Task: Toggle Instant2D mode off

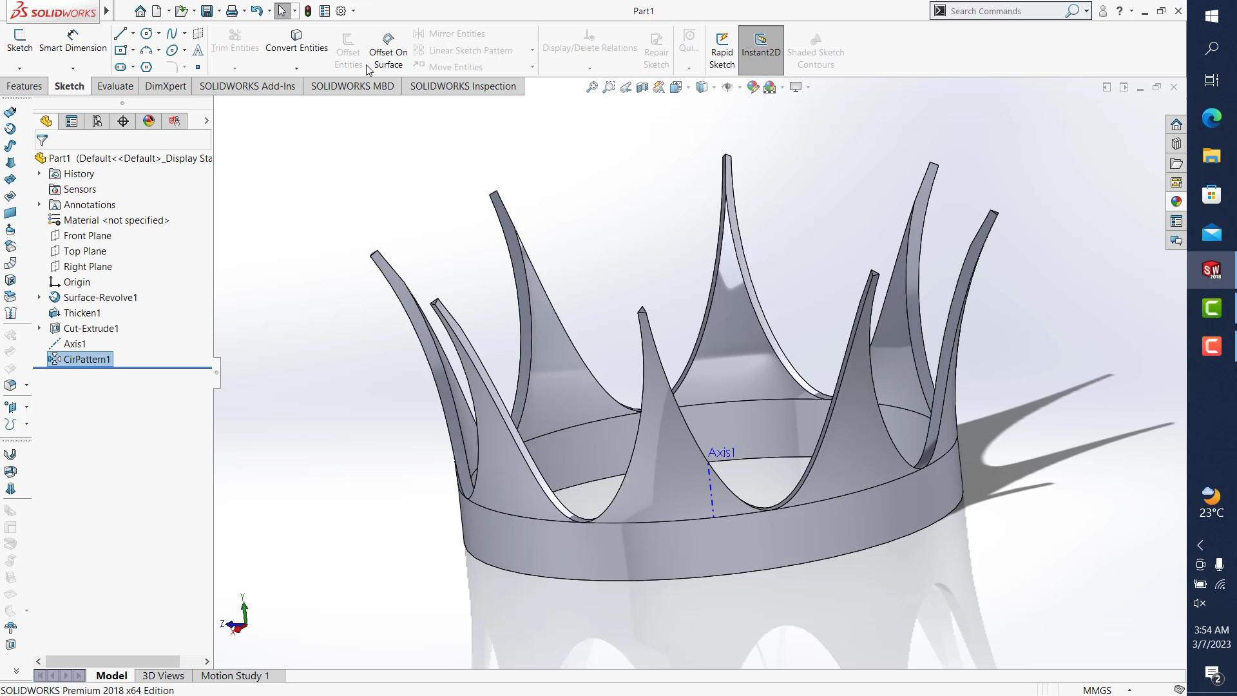Action: (x=760, y=50)
